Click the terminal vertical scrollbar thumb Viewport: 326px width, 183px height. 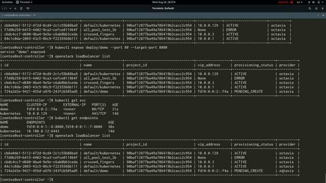click(x=325, y=179)
